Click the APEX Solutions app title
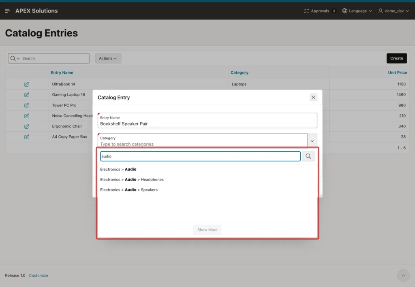The height and width of the screenshot is (287, 415). [36, 11]
